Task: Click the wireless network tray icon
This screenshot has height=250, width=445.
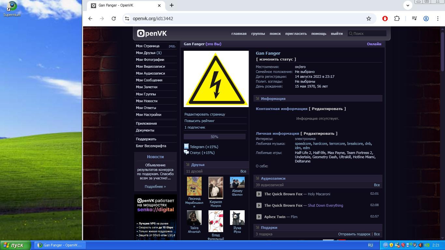Action: 409,245
